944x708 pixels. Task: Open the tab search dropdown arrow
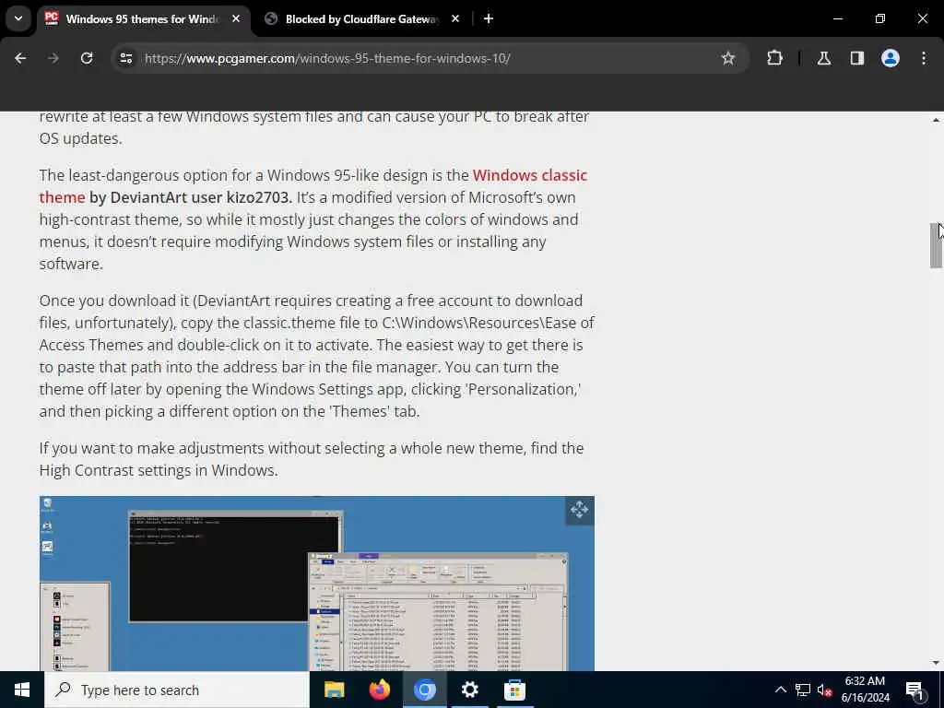[x=18, y=18]
